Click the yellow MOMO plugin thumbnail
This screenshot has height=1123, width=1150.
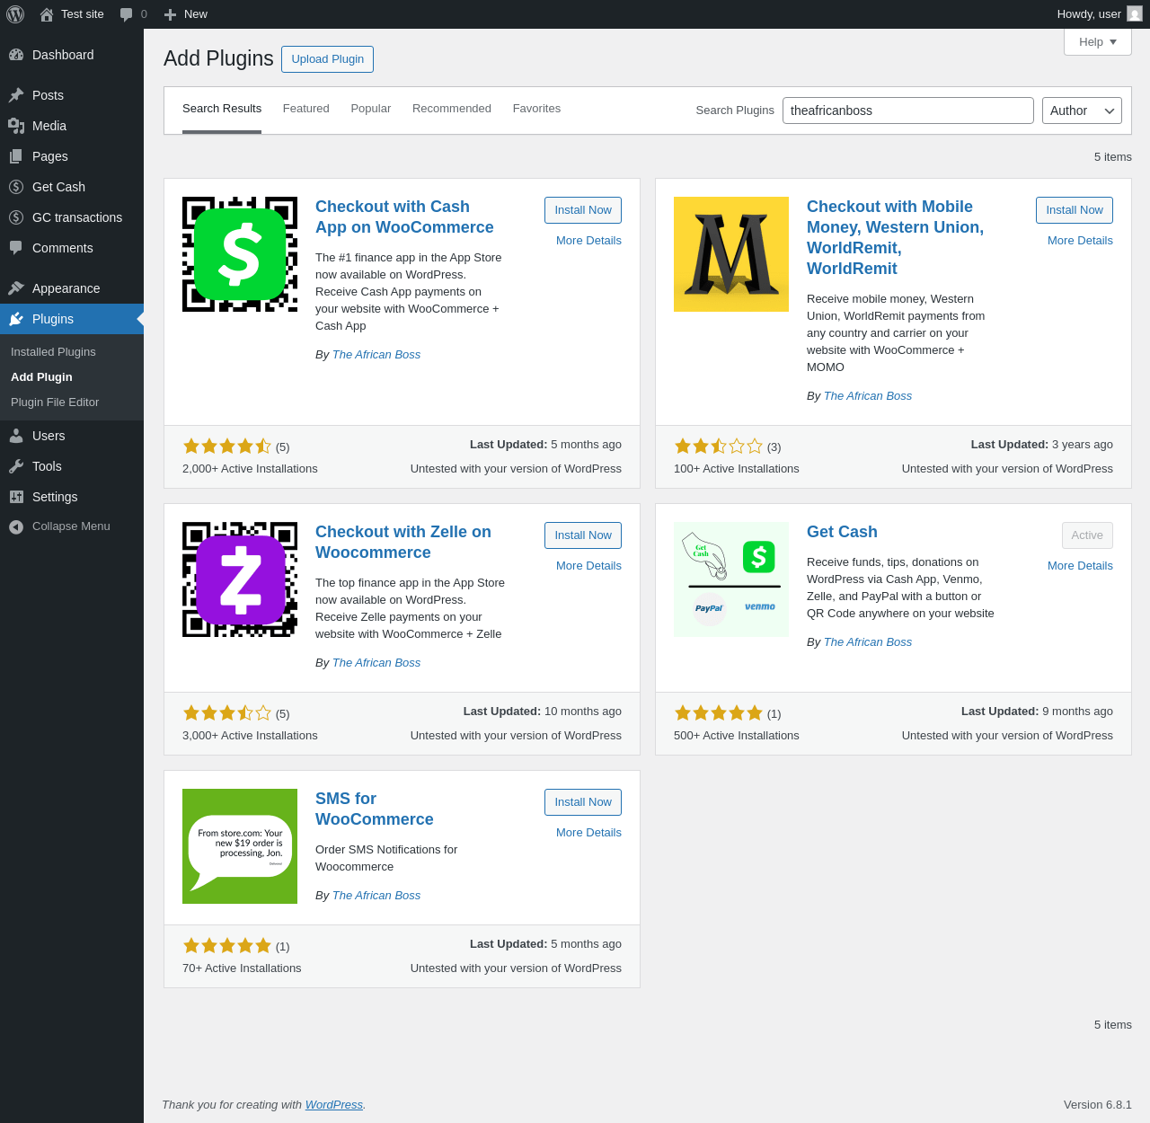[x=731, y=254]
